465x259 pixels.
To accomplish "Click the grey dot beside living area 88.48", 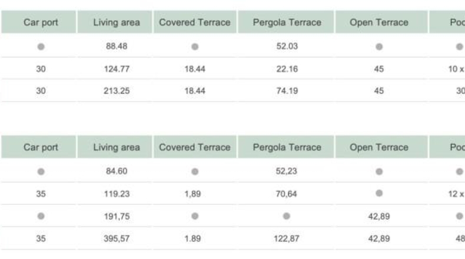I will pyautogui.click(x=41, y=47).
